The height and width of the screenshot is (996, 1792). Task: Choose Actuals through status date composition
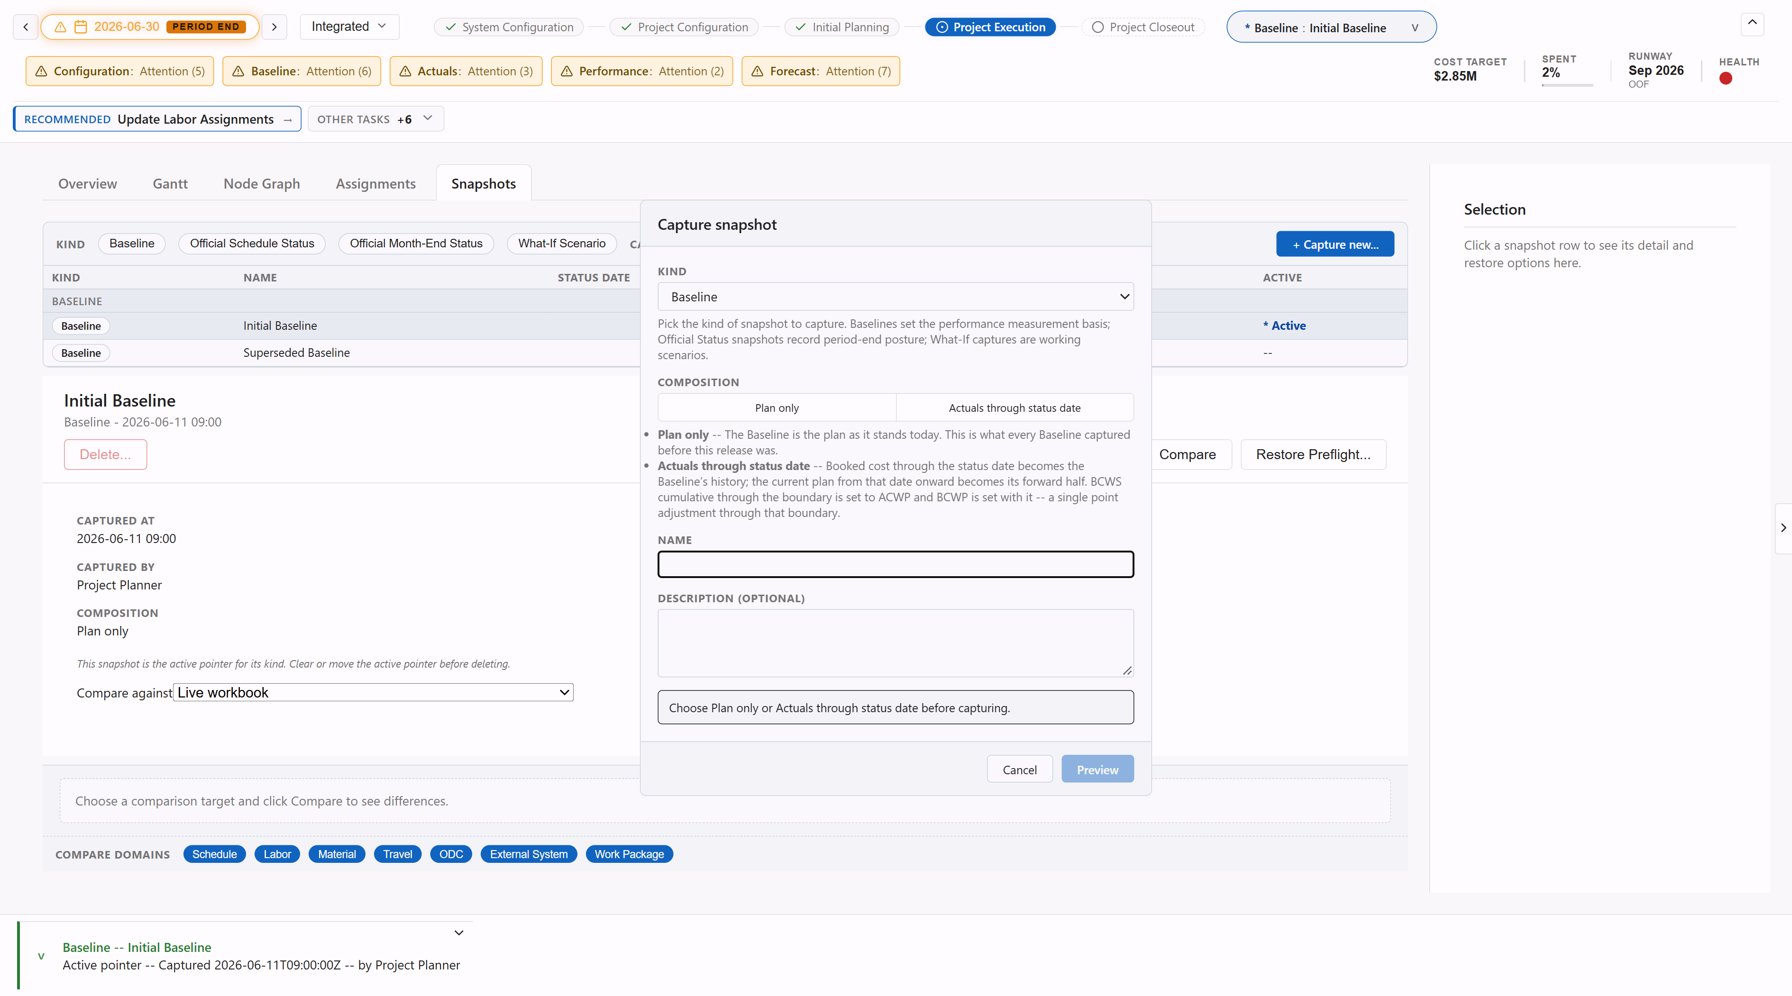tap(1014, 407)
